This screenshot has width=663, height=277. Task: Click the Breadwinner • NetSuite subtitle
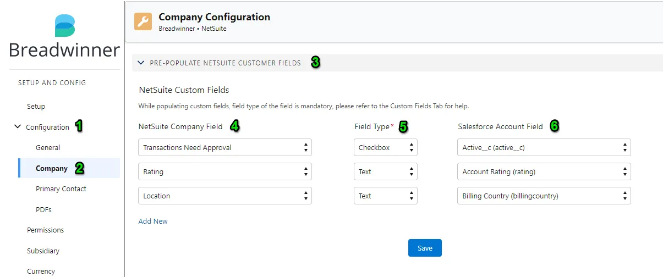193,29
